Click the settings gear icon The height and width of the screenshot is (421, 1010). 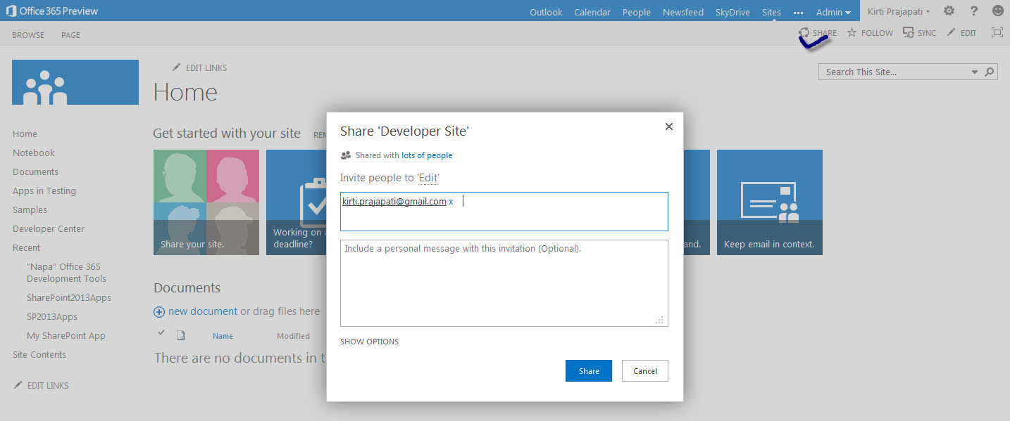coord(949,11)
